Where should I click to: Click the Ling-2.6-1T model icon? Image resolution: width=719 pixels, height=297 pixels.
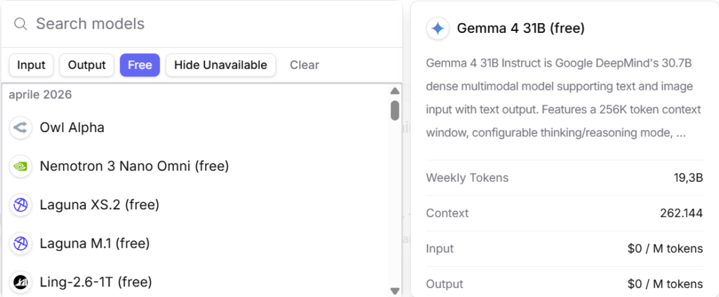point(20,282)
